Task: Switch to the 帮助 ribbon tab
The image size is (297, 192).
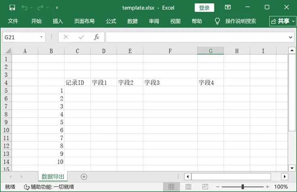Action: click(197, 21)
